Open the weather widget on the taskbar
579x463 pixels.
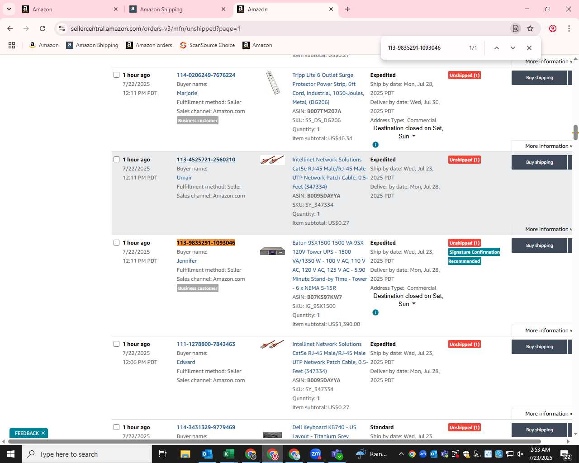(372, 454)
